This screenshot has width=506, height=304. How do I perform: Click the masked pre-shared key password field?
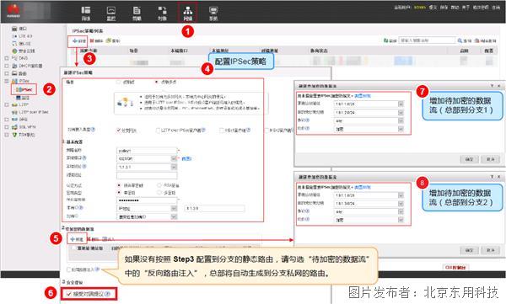tap(147, 200)
